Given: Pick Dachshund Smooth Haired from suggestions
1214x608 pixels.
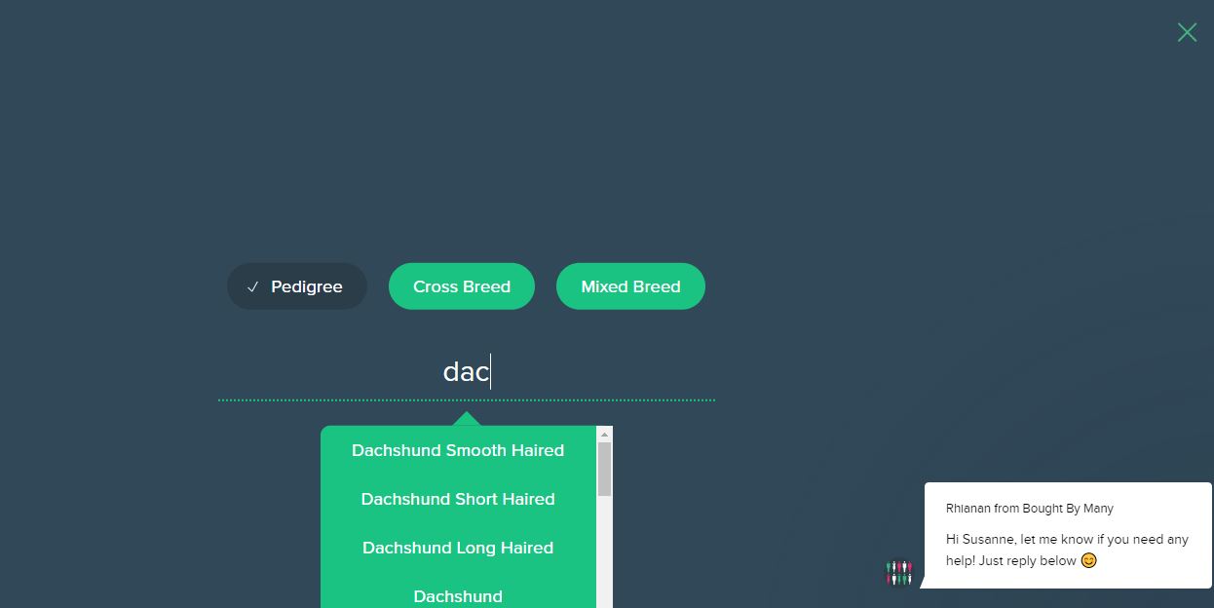Looking at the screenshot, I should tap(458, 450).
